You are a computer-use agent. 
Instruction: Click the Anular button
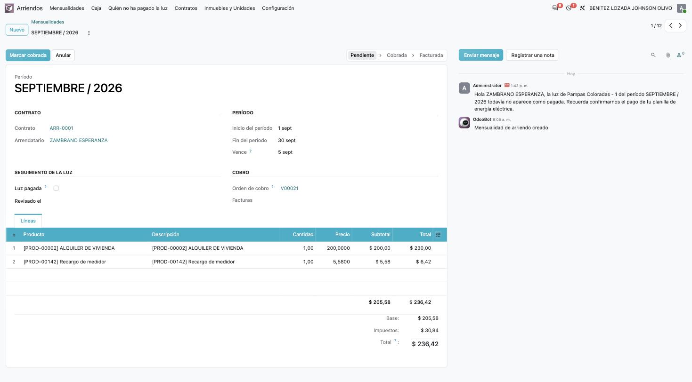click(x=63, y=55)
